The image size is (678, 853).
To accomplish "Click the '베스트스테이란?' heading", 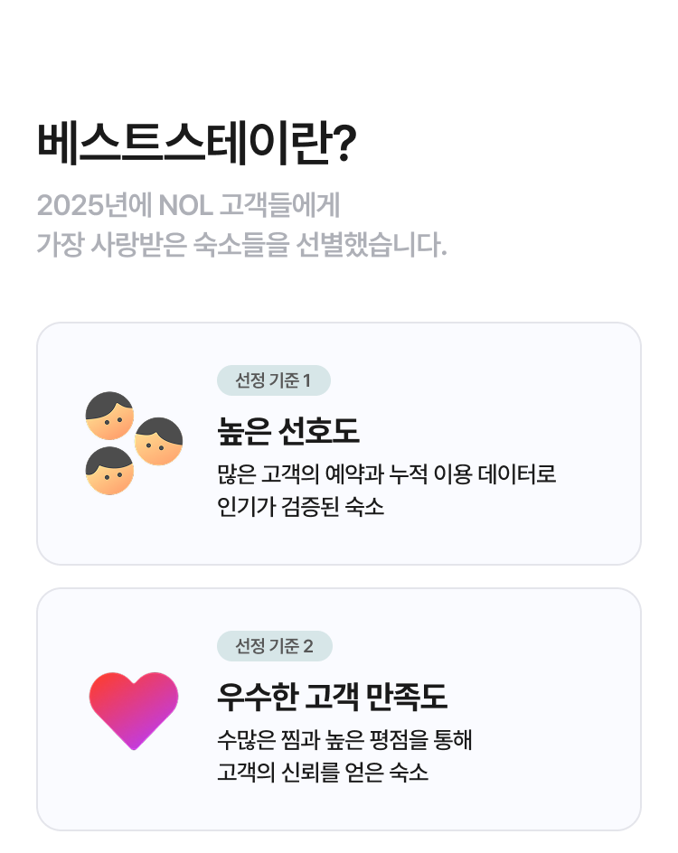I will click(196, 145).
